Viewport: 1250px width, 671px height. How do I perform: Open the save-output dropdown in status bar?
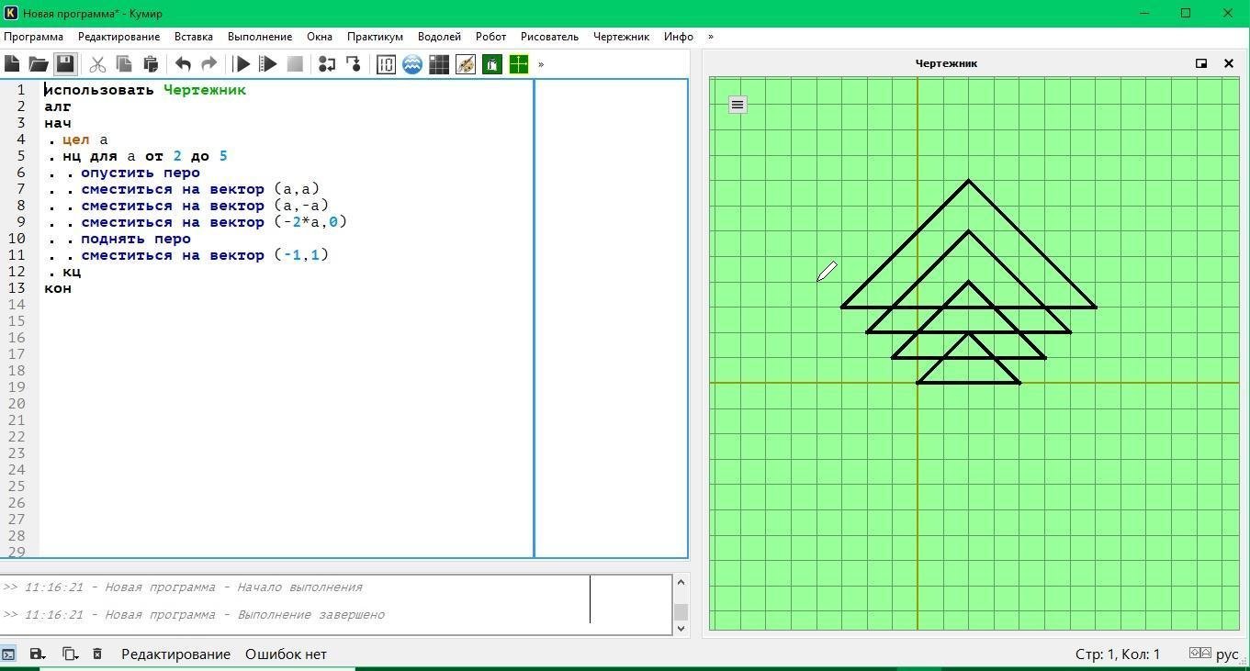pos(38,654)
